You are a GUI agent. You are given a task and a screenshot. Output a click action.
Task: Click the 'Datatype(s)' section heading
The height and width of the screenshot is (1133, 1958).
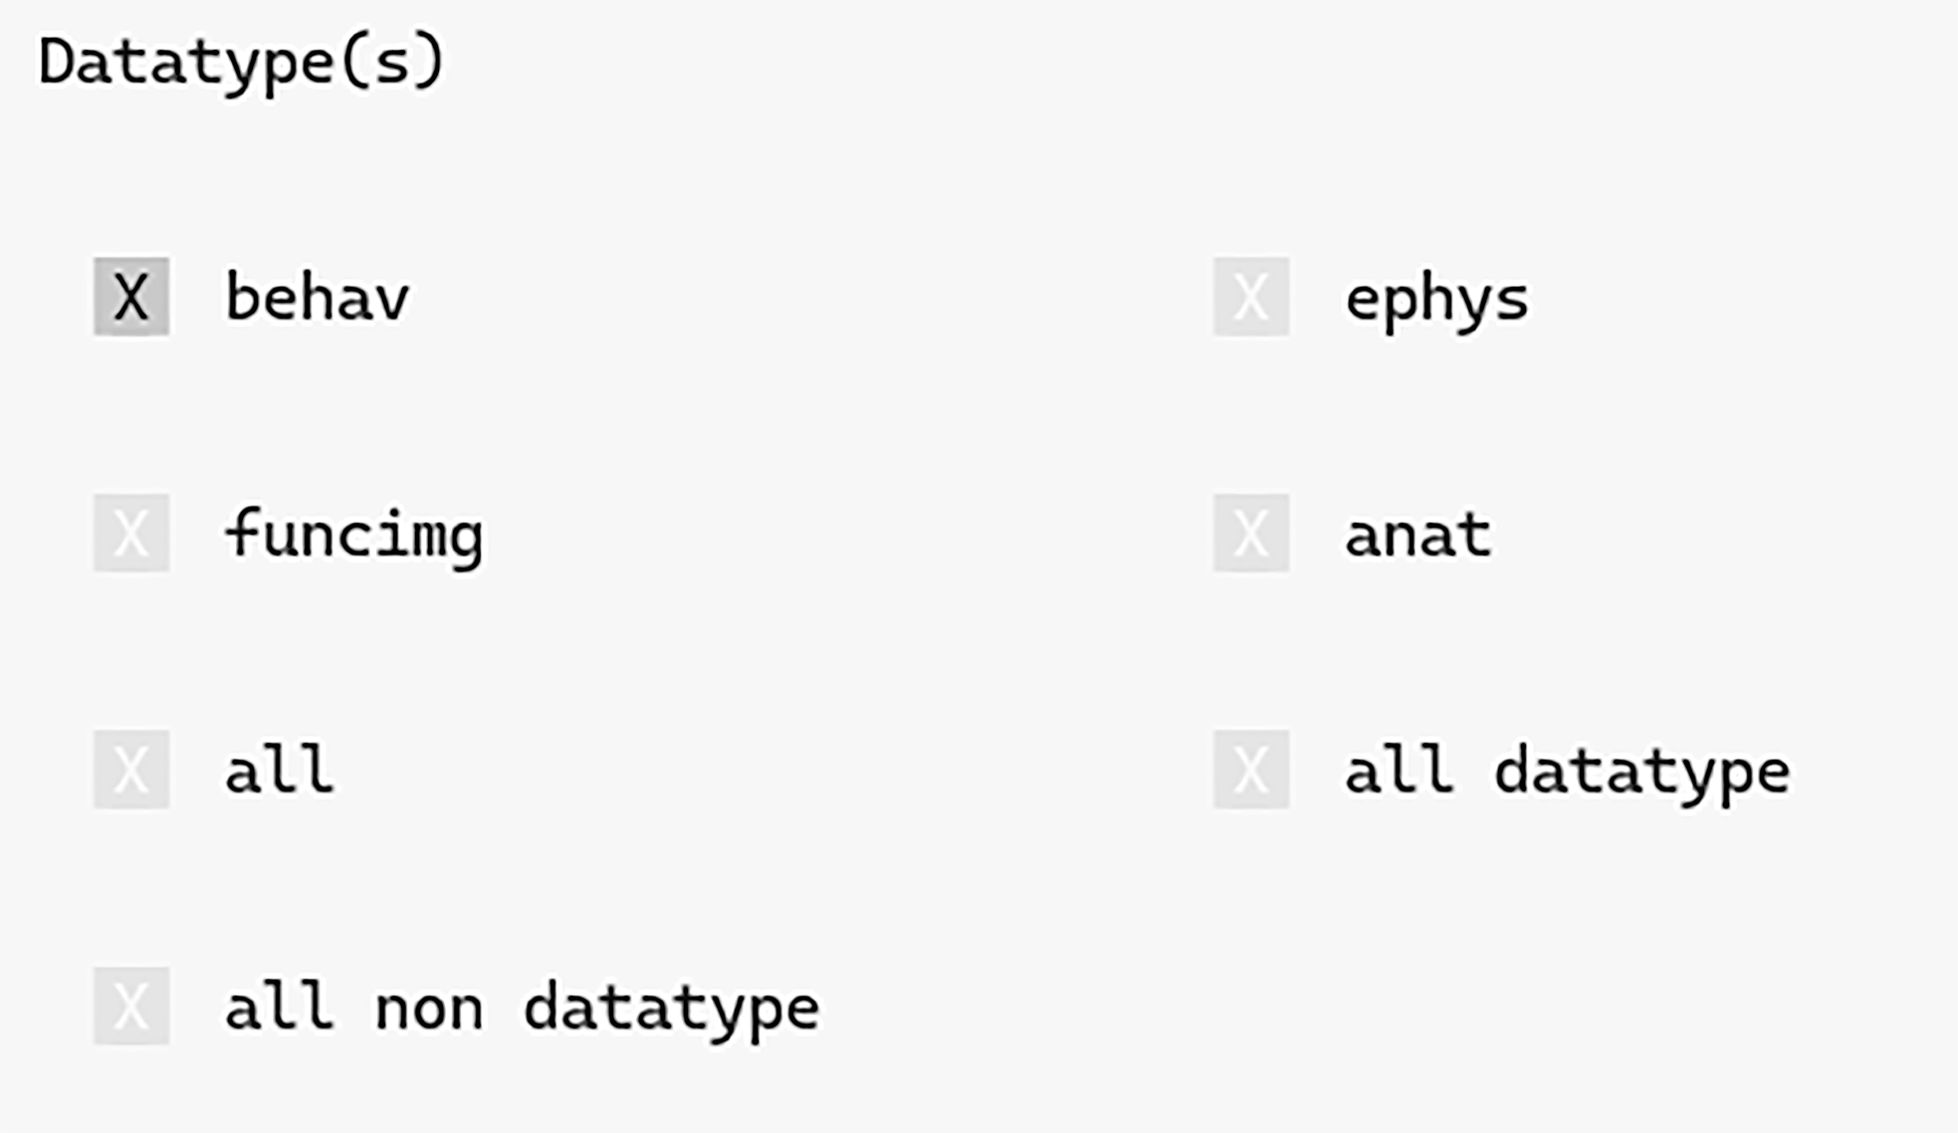click(241, 62)
